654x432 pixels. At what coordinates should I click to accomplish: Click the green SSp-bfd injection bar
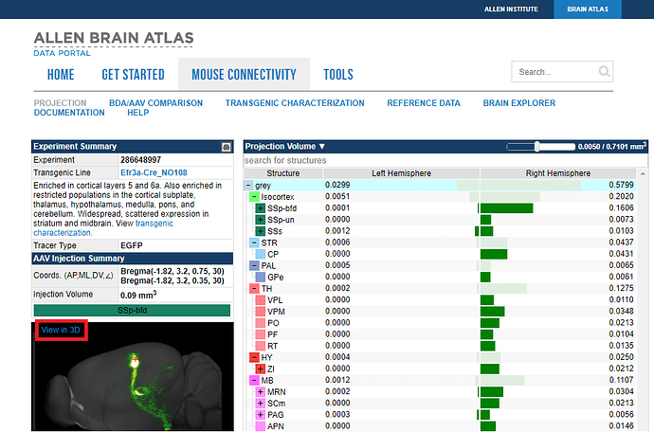tap(132, 310)
